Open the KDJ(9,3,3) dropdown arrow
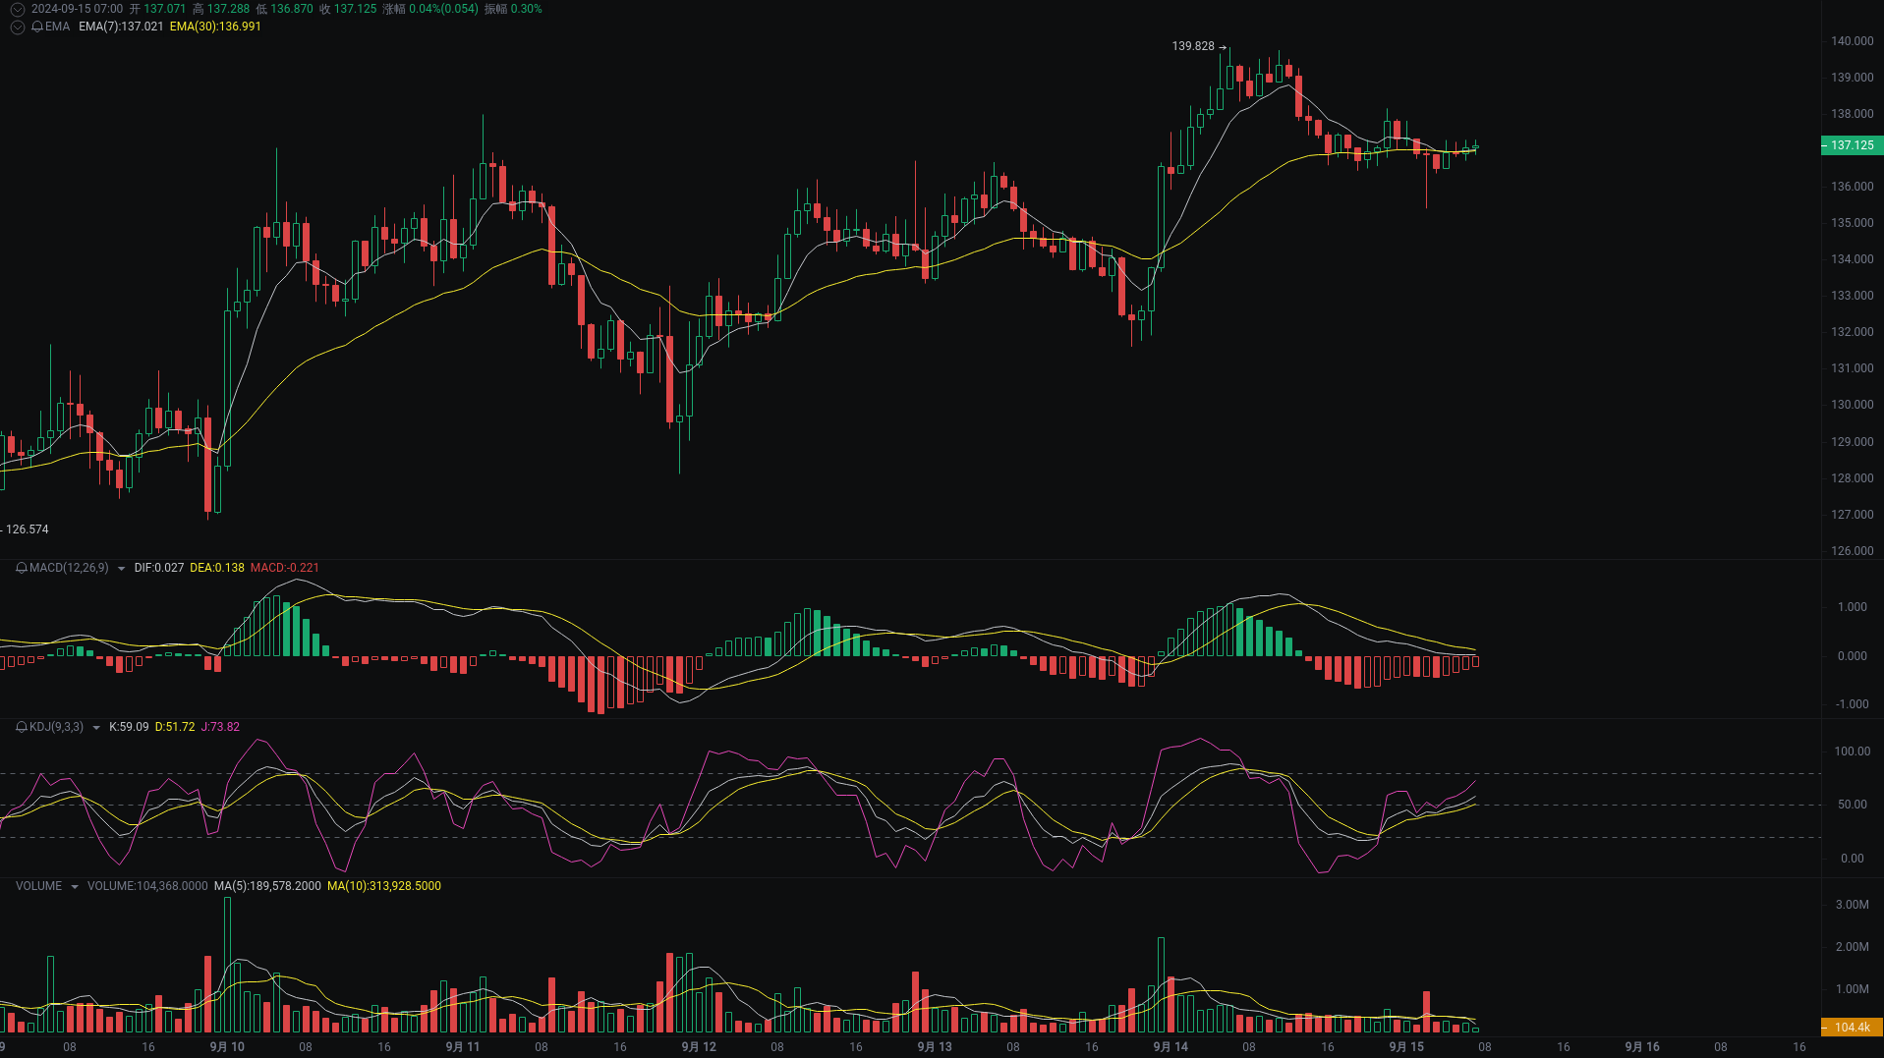This screenshot has height=1058, width=1884. coord(95,727)
